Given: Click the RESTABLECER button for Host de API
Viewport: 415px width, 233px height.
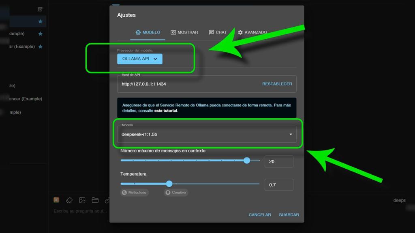Looking at the screenshot, I should click(x=277, y=84).
